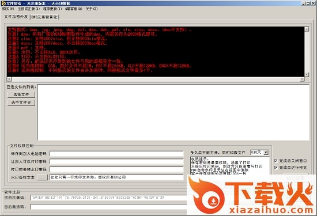
Task: Focus the 让别人可以打印密码 input field
Action: (x=116, y=162)
